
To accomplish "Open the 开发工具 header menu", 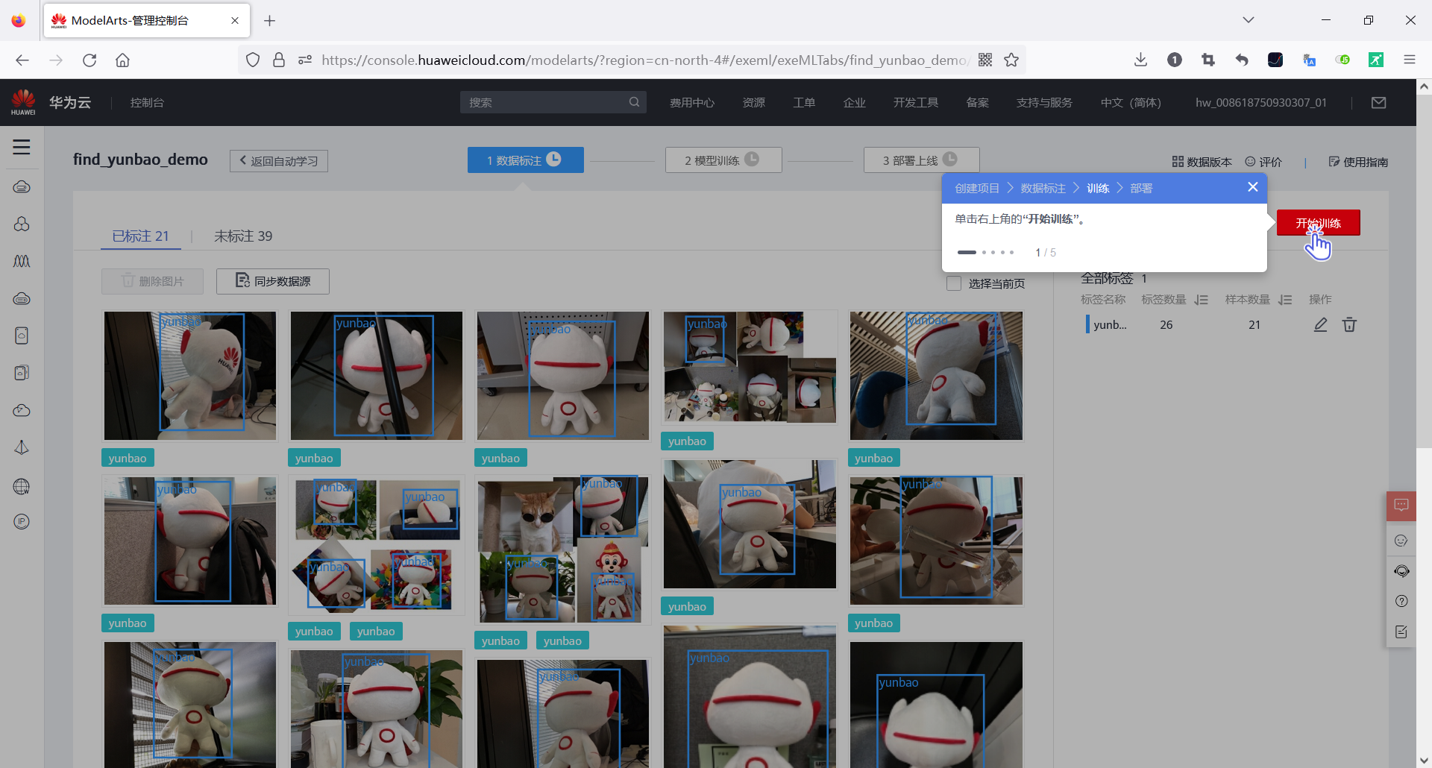I will coord(916,103).
